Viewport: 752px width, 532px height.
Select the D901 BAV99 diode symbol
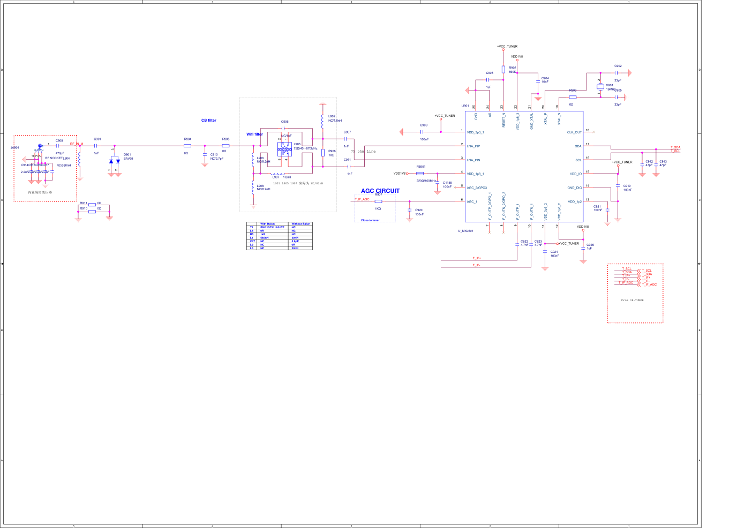click(x=115, y=161)
